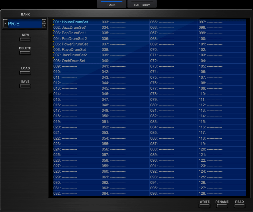The width and height of the screenshot is (253, 212).
Task: Select empty patch slot 048
Action: [x=125, y=105]
